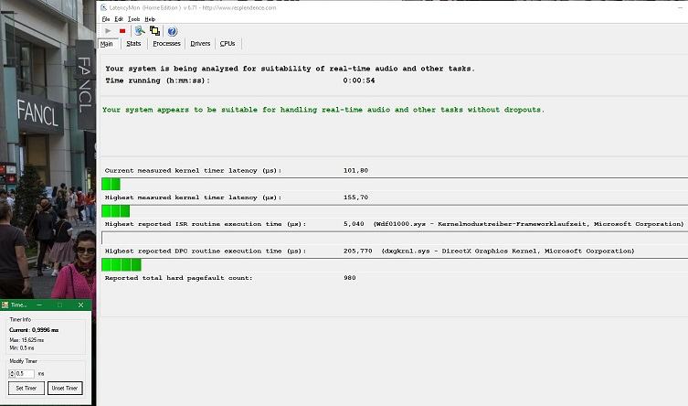Stop the LatencyMon monitor with red square

(122, 31)
